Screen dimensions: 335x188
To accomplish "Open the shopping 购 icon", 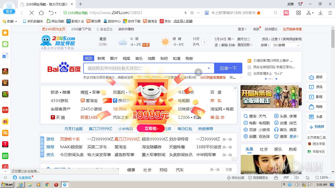I will [286, 13].
